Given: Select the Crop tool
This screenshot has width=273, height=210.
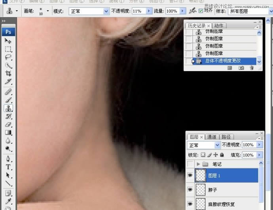Looking at the screenshot, I should [x=8, y=73].
